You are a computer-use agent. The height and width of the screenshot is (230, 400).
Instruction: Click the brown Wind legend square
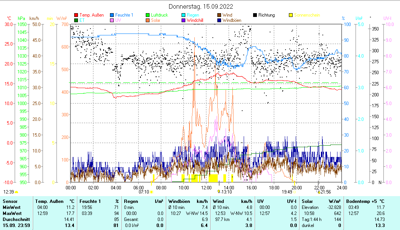click(219, 15)
